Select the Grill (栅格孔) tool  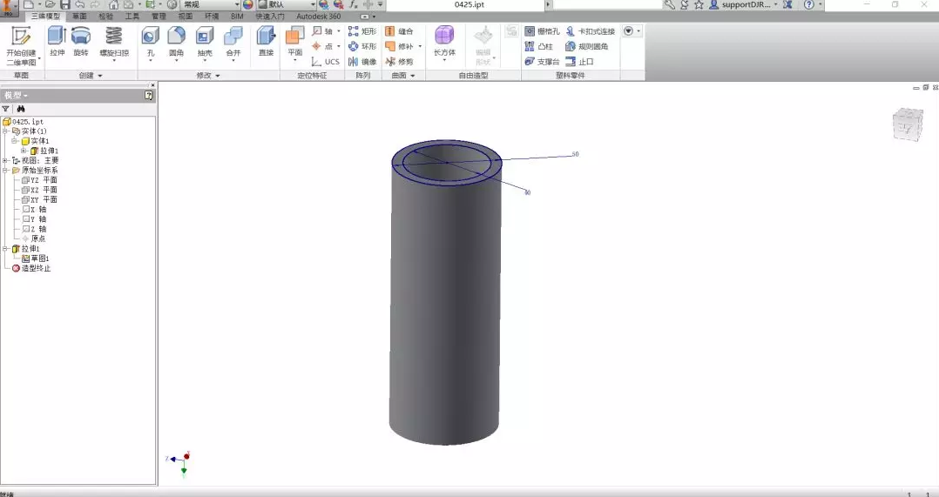[x=542, y=31]
